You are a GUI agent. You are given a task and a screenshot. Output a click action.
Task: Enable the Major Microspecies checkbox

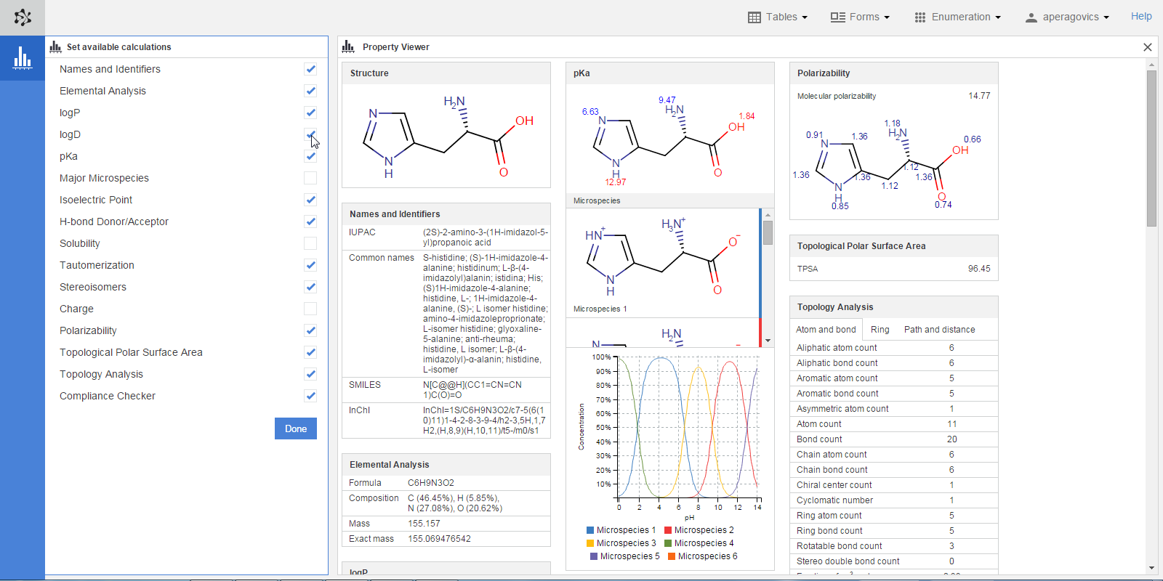pyautogui.click(x=310, y=178)
